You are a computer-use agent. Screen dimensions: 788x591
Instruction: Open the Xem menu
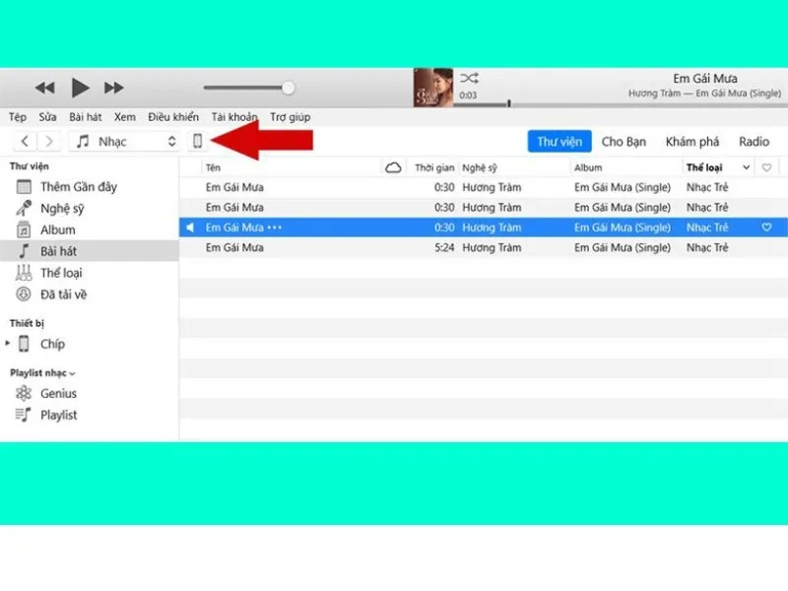coord(125,117)
